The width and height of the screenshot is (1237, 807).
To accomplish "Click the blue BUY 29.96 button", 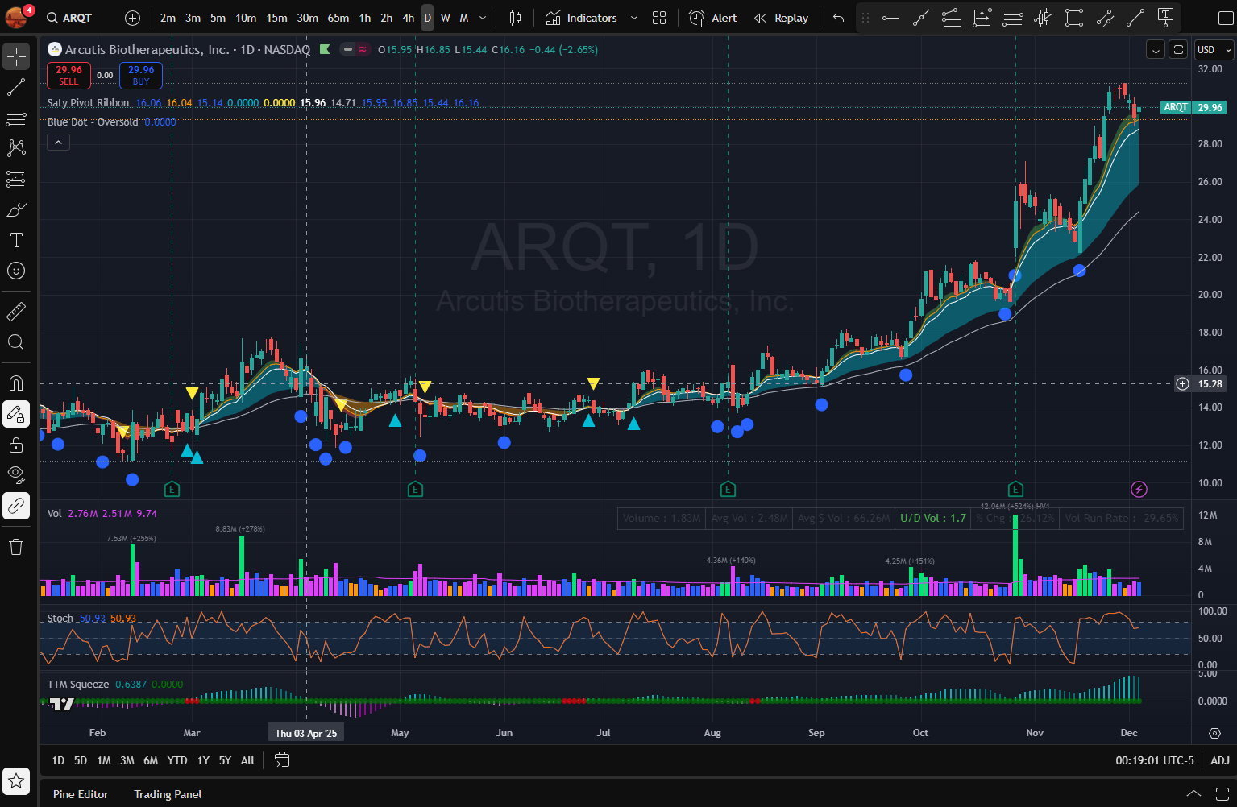I will pos(141,75).
